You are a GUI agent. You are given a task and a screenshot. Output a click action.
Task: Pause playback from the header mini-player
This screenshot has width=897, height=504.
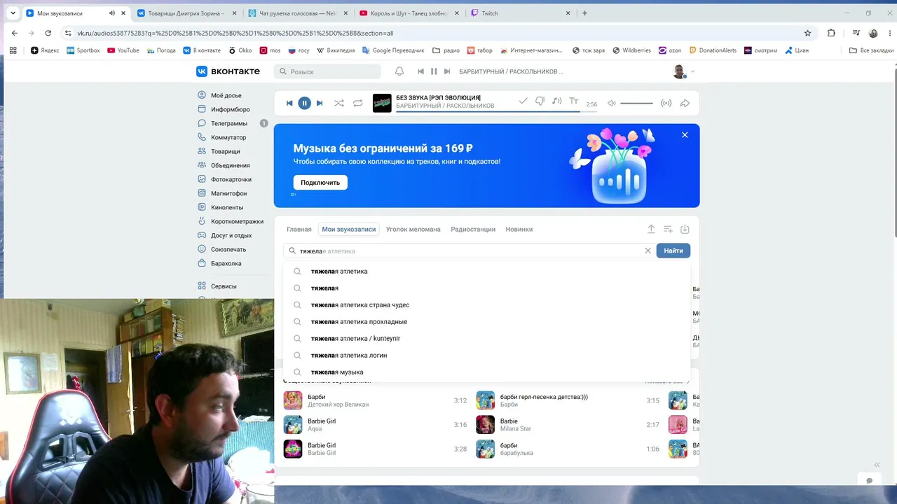pos(434,71)
